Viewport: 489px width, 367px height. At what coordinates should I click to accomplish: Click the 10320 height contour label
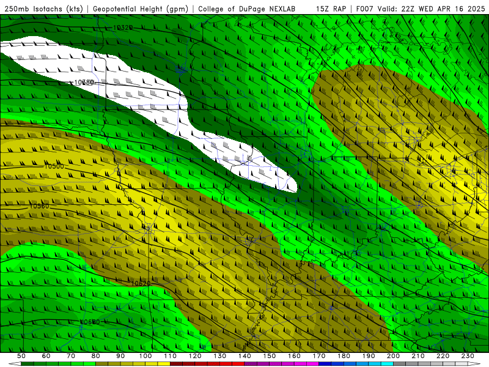pos(123,28)
